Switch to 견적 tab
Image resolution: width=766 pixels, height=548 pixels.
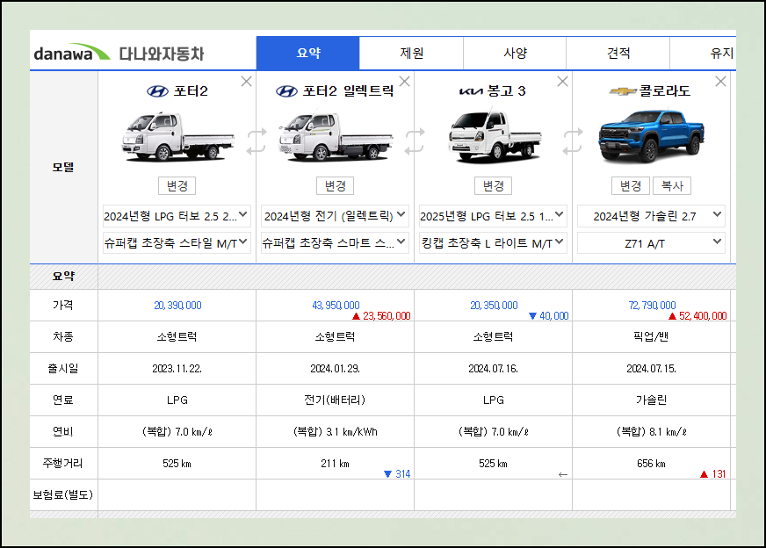click(x=618, y=53)
